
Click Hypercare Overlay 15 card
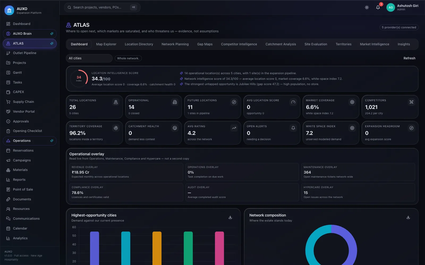point(358,192)
